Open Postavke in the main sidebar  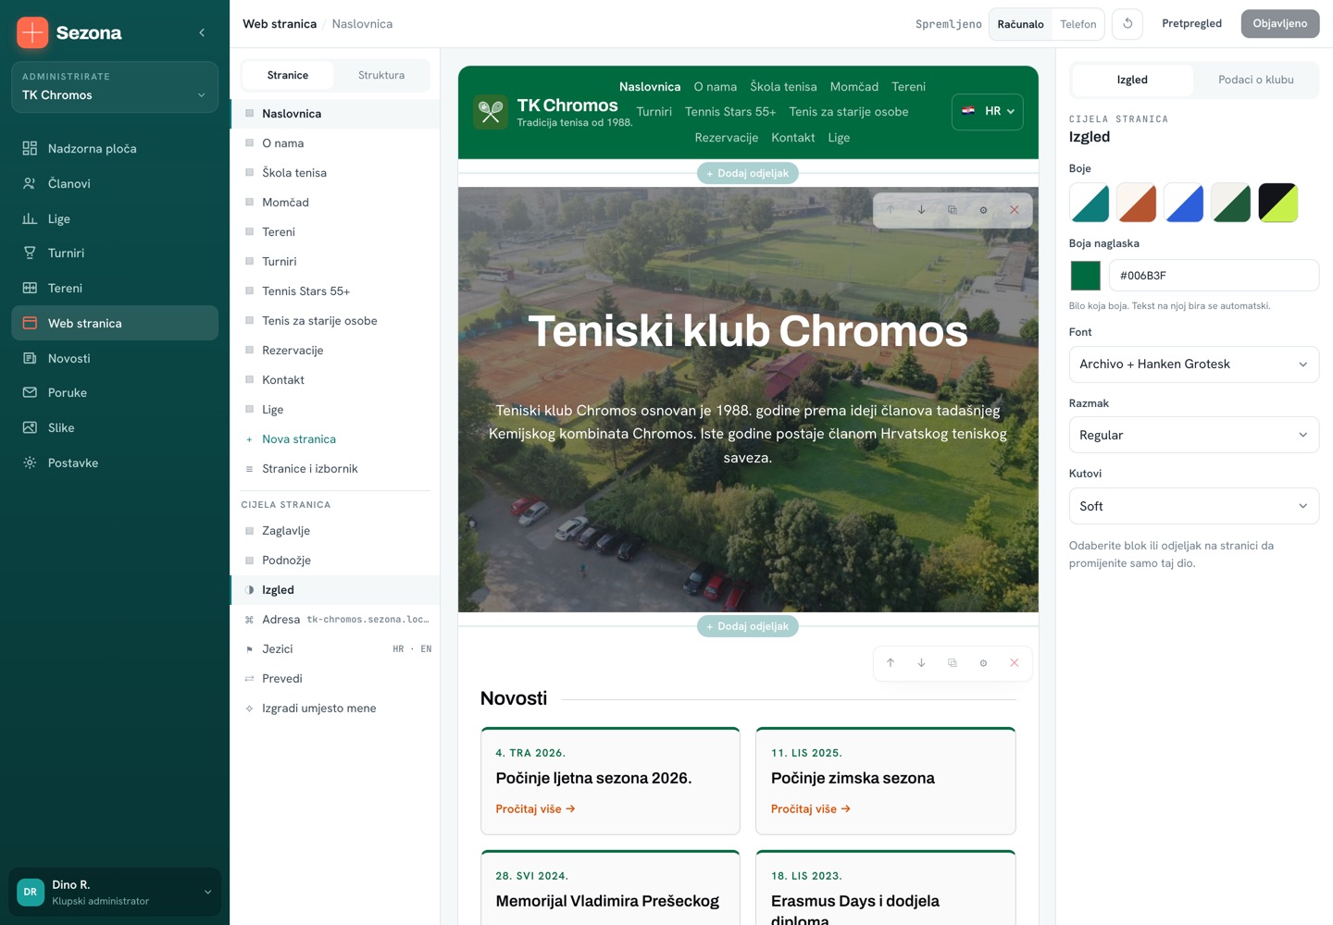pyautogui.click(x=115, y=463)
